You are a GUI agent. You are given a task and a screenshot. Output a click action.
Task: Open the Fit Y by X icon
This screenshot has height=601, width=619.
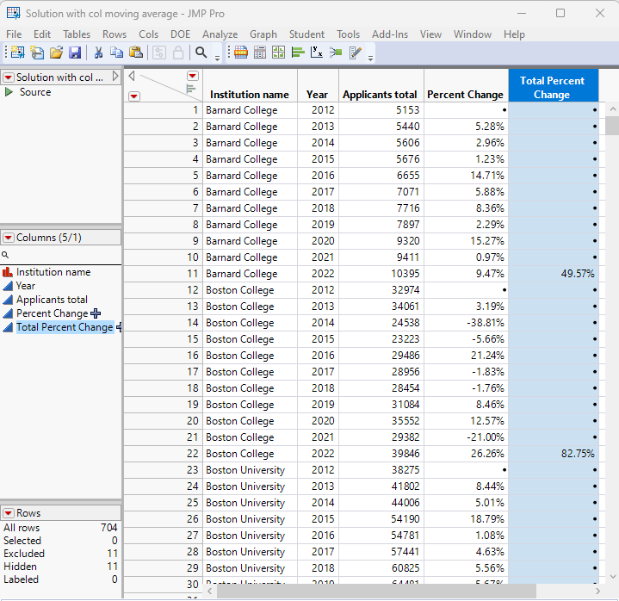[317, 53]
